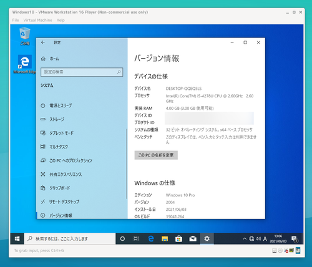The image size is (312, 267).
Task: Open the volume speaker tray icon
Action: coord(258,239)
